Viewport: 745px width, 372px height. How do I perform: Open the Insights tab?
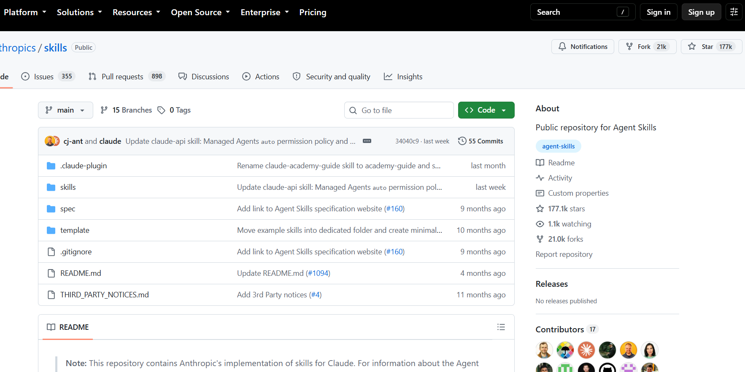pyautogui.click(x=403, y=76)
